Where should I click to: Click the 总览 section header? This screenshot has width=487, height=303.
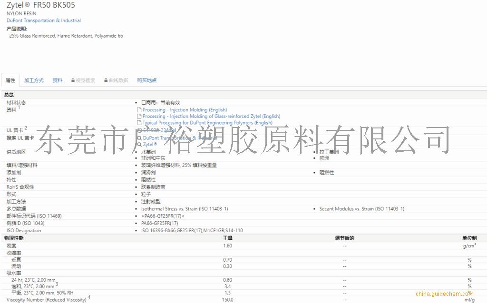9,95
